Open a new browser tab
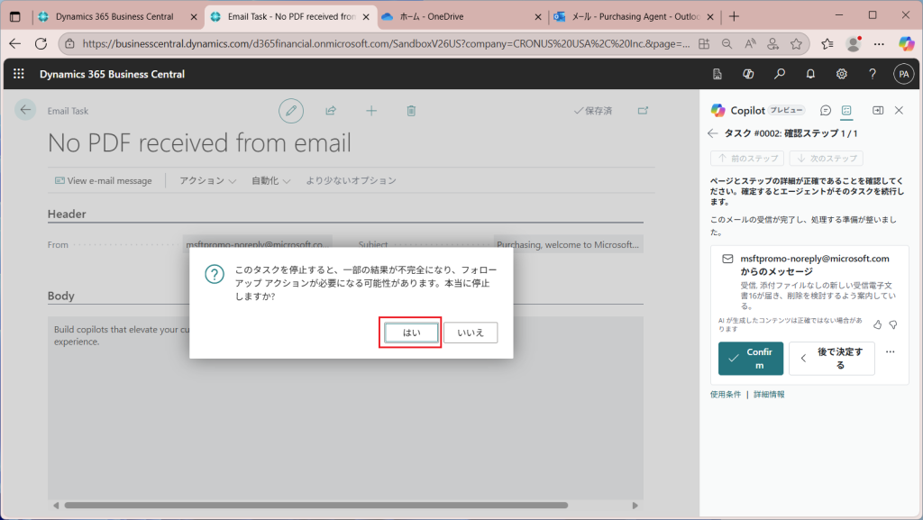Image resolution: width=923 pixels, height=520 pixels. coord(734,16)
